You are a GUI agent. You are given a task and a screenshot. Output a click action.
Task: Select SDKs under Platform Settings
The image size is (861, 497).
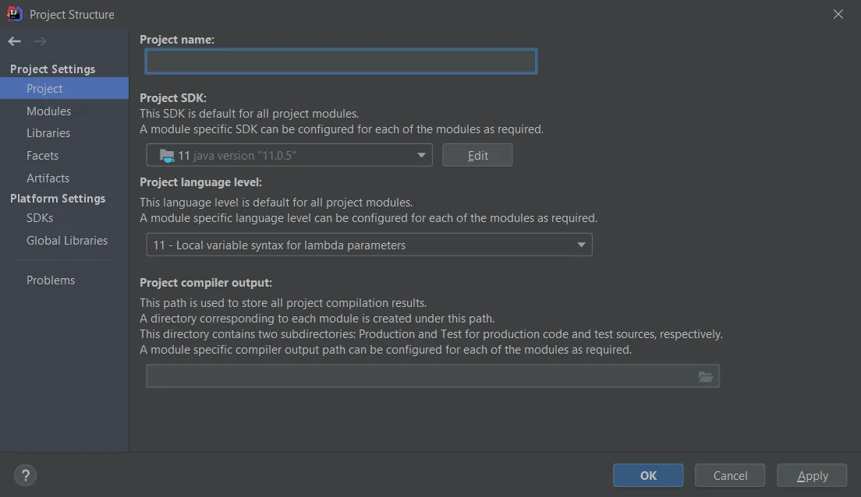pos(40,218)
